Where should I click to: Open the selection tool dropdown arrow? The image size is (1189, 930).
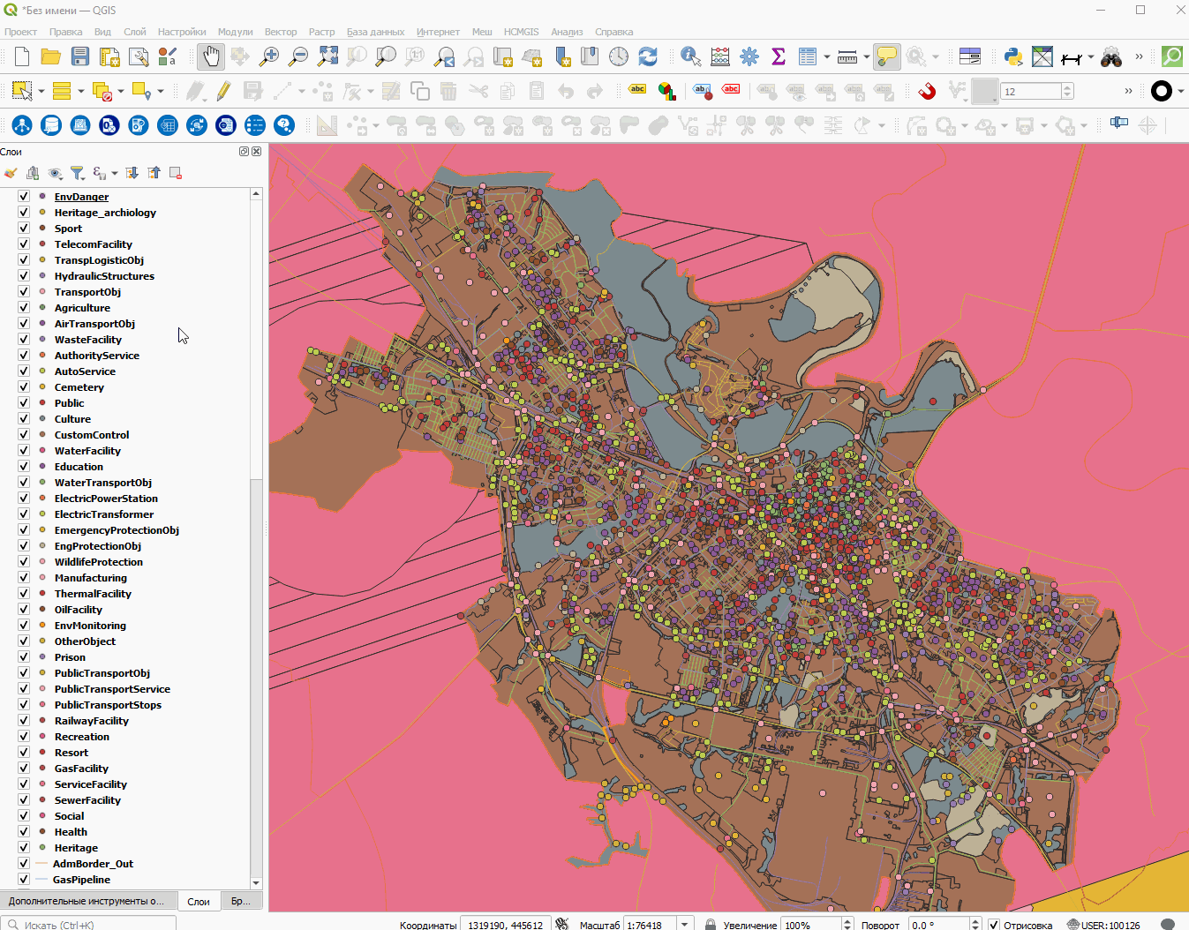41,91
